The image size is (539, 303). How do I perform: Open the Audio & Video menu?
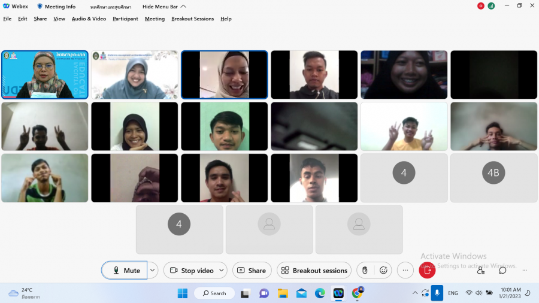[x=89, y=19]
